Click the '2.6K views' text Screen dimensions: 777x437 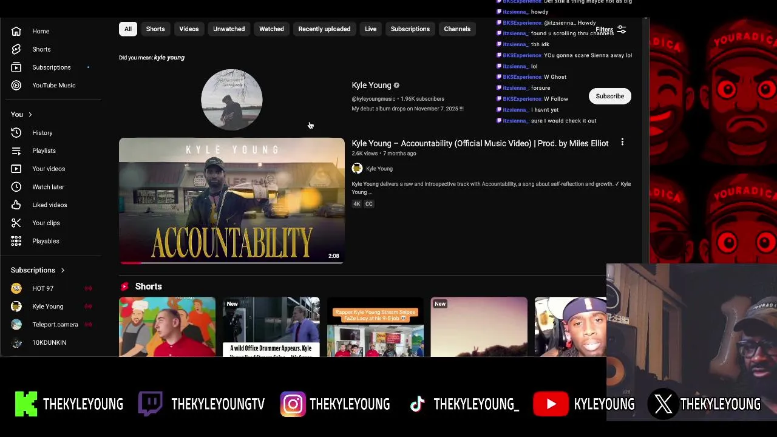364,154
